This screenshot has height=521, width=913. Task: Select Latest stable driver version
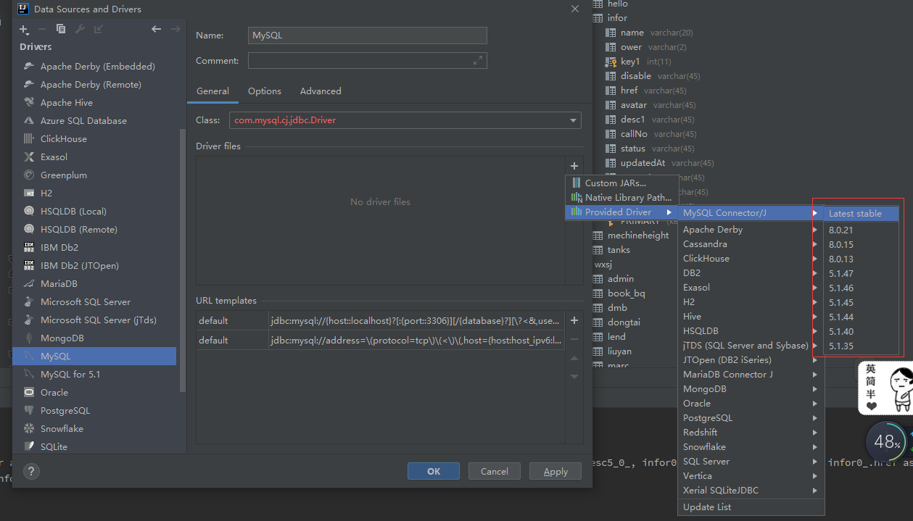pos(861,213)
